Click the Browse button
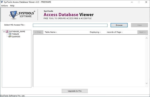Viewport: 150px width, 97px height. (119, 25)
